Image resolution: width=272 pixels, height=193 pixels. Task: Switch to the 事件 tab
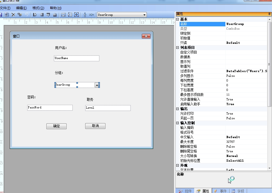tap(221, 191)
